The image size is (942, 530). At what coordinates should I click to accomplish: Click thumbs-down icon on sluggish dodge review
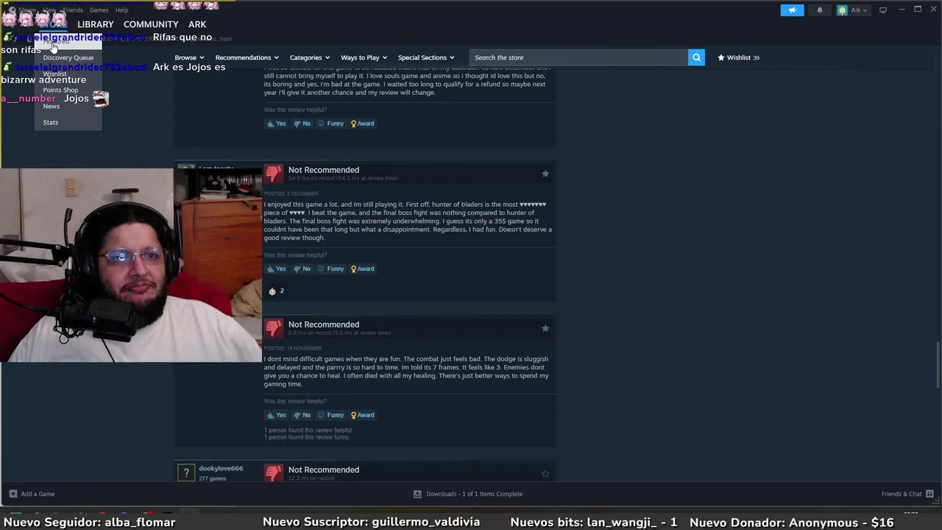tap(274, 328)
